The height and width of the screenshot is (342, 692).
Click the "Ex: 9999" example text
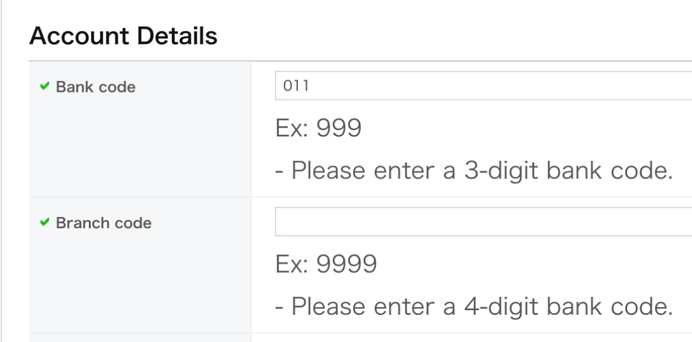pyautogui.click(x=326, y=264)
